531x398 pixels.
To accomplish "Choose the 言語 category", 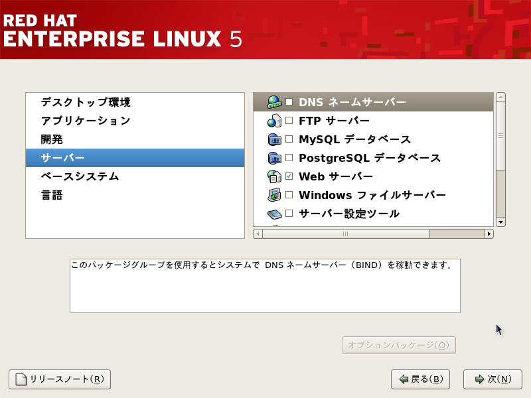I will 135,195.
